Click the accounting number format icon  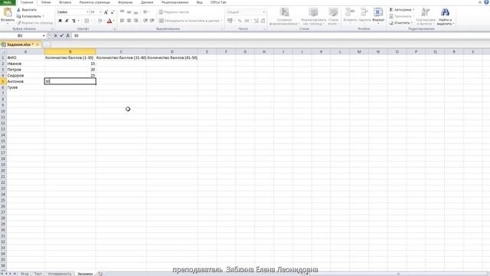[x=230, y=21]
